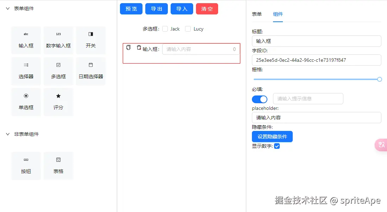The image size is (387, 212).
Task: Focus the 标题 input field
Action: [x=316, y=41]
